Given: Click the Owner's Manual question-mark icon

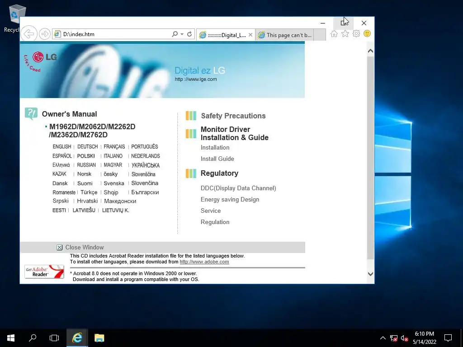Looking at the screenshot, I should coord(31,113).
